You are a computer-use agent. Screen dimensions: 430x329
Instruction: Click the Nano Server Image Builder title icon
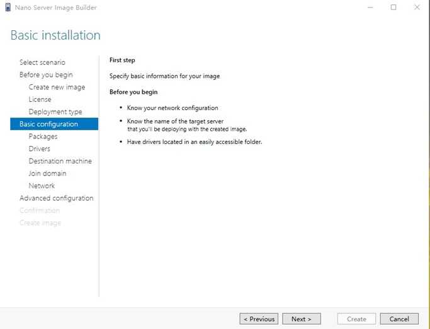pyautogui.click(x=8, y=8)
